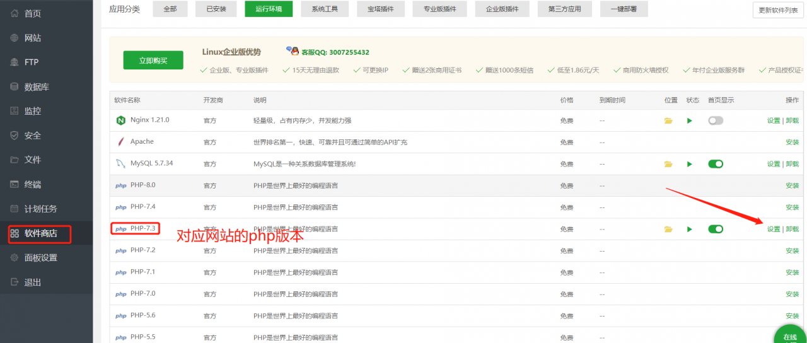Click the 文件 folder icon in sidebar
Viewport: 807px width, 343px height.
[x=15, y=160]
